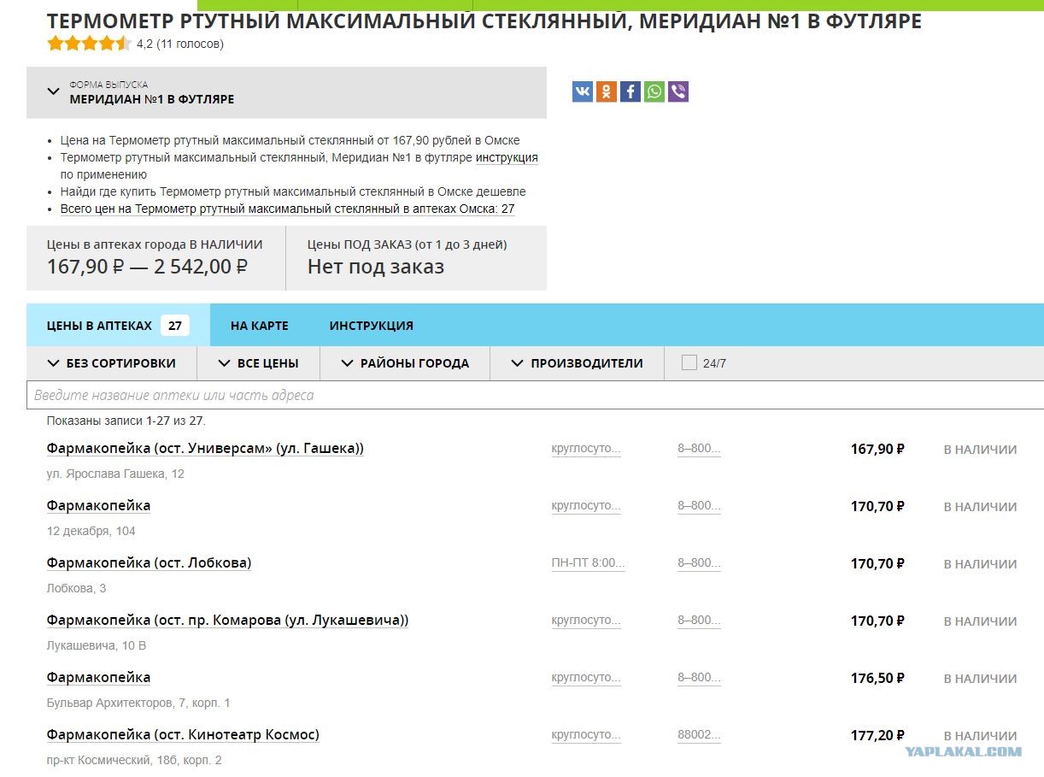Click Показаны записи 1-27 из 27 text
The height and width of the screenshot is (777, 1044).
pos(126,421)
